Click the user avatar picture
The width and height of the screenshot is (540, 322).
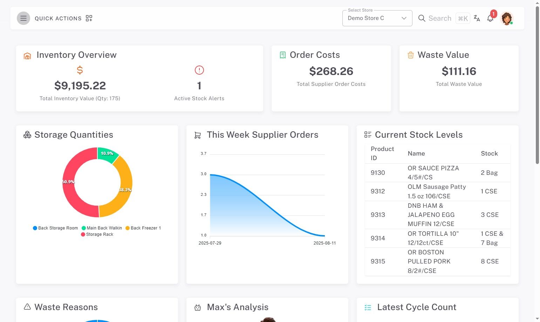point(506,18)
